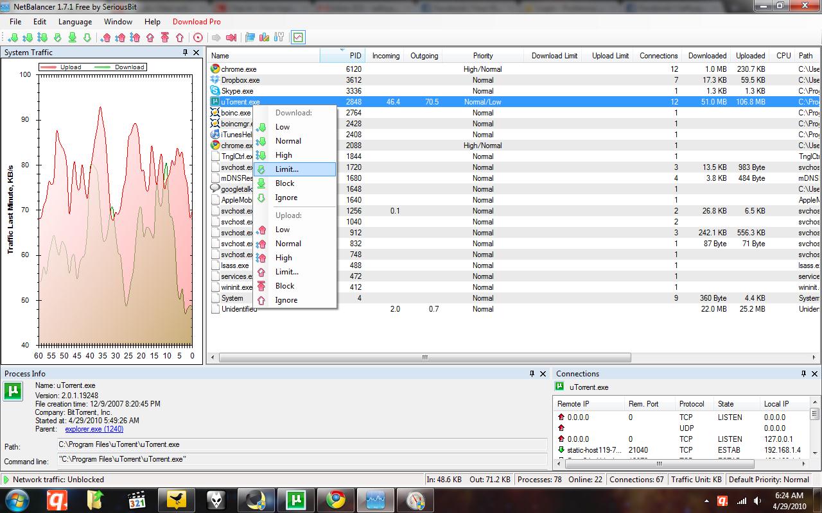Click the toolbar's Upload Block icon
Viewport: 822px width, 513px height.
165,38
